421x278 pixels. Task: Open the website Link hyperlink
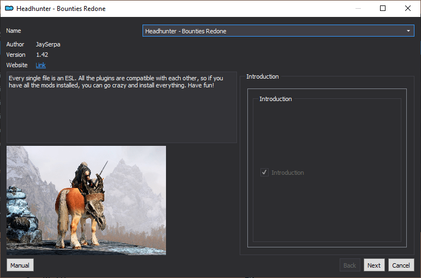(40, 65)
